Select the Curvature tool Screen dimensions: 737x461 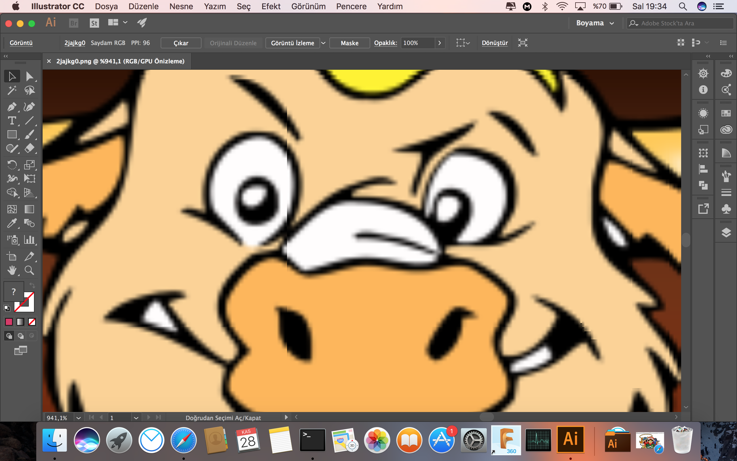pos(30,107)
